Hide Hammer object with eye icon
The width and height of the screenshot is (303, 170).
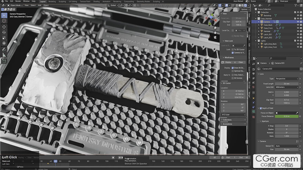[298, 31]
